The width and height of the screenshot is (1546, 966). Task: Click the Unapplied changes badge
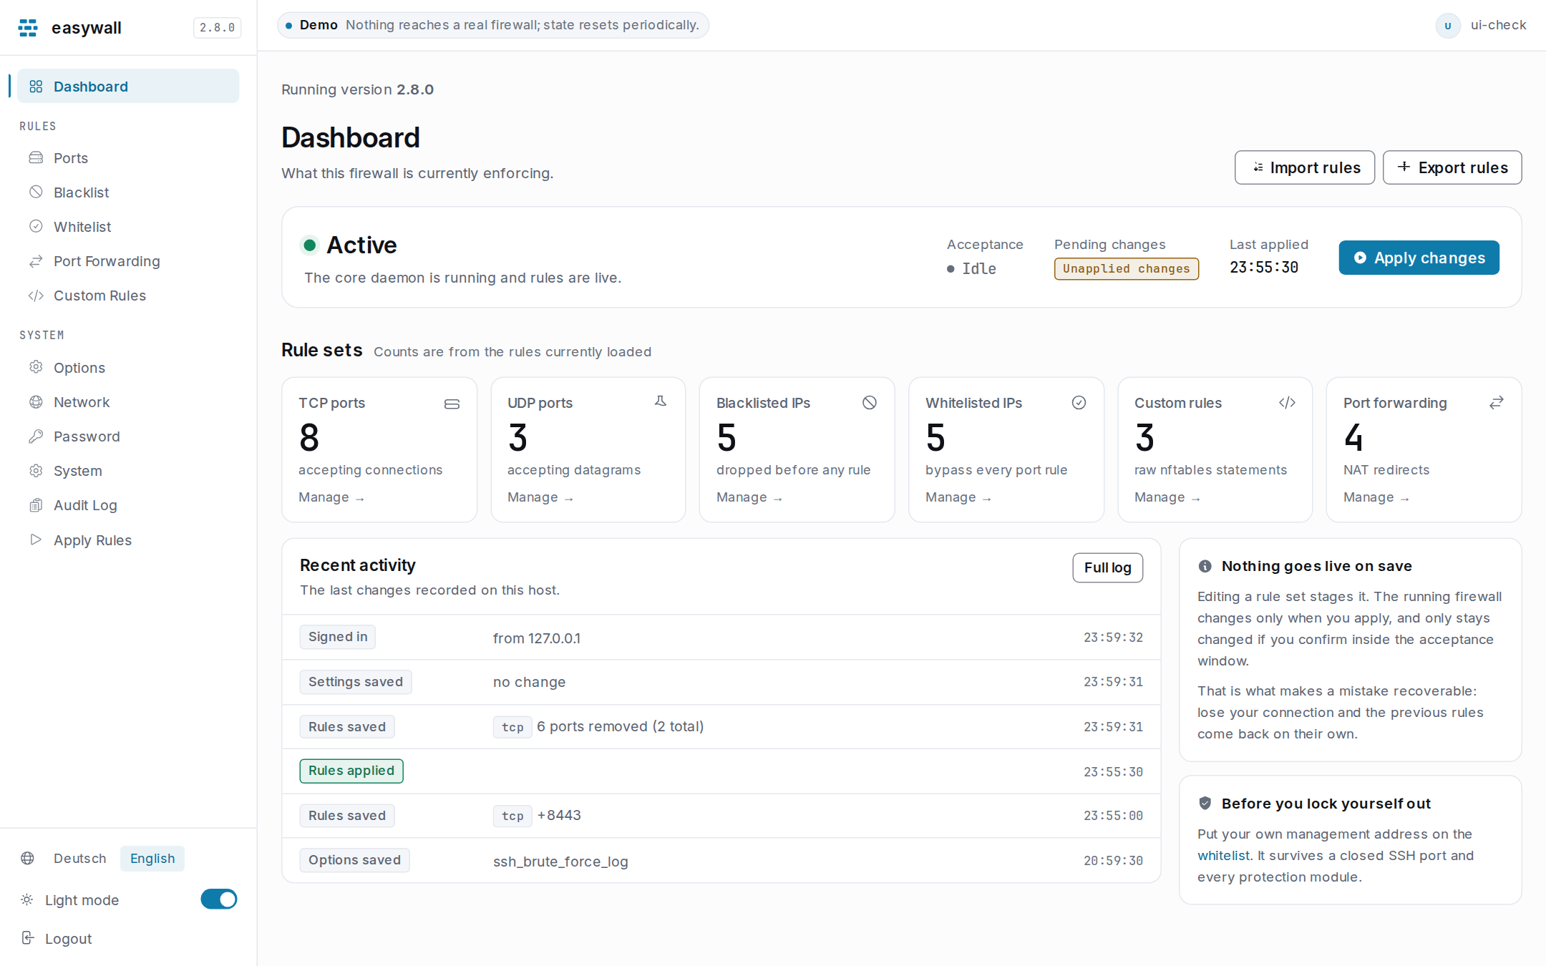1126,268
